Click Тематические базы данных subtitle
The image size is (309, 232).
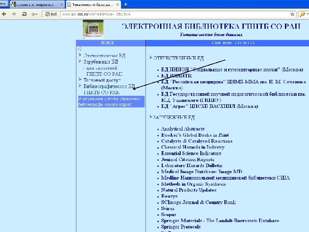click(211, 34)
